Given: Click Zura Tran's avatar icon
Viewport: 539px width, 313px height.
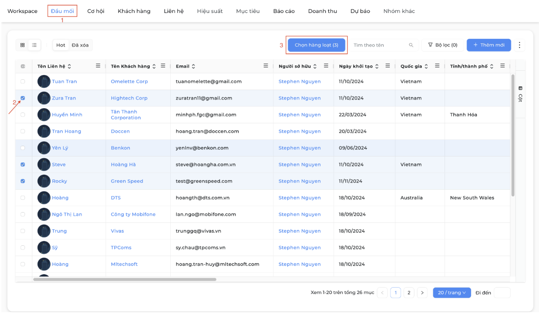Looking at the screenshot, I should click(x=44, y=98).
